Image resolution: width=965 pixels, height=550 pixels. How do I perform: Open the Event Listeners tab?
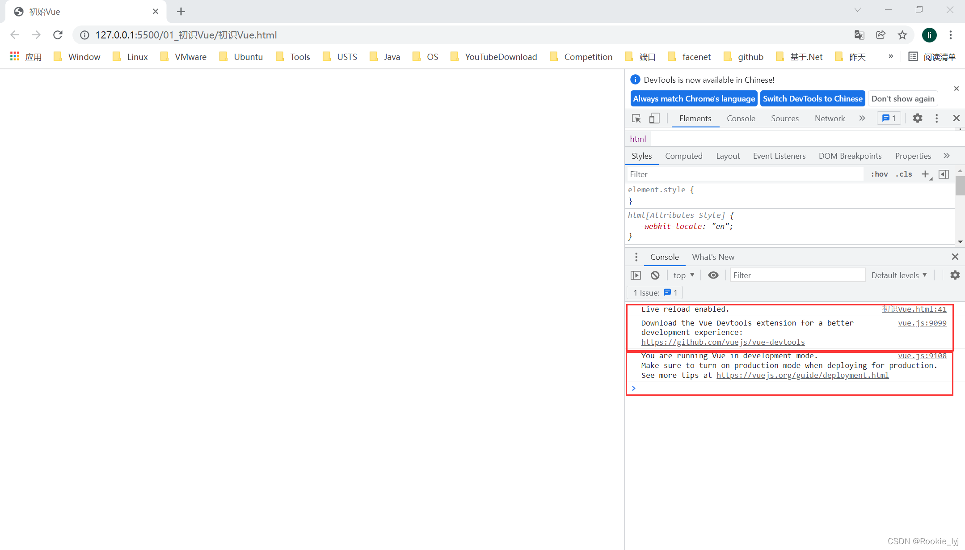(x=779, y=156)
